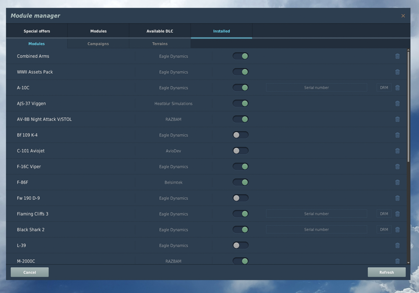Enable the Fw 190 D-9 module
This screenshot has height=293, width=419.
pos(241,198)
